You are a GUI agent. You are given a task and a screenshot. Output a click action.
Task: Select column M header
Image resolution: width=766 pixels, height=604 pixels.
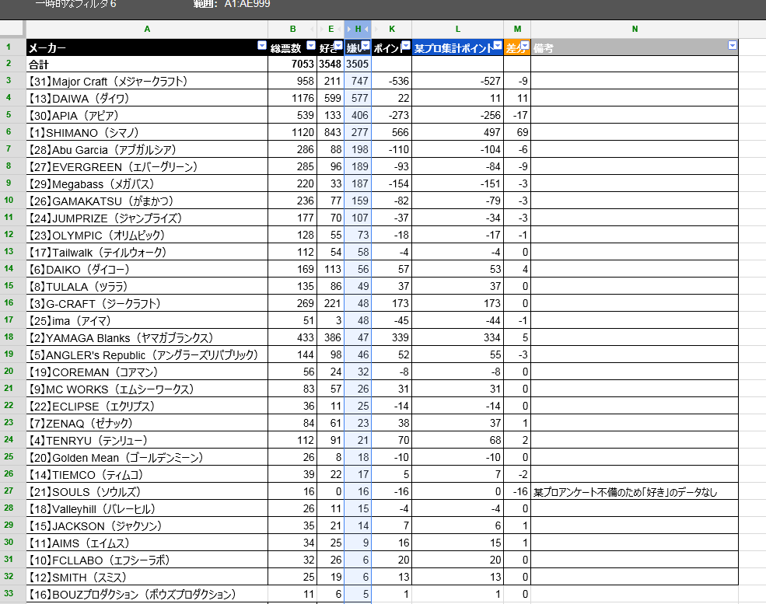pyautogui.click(x=517, y=30)
